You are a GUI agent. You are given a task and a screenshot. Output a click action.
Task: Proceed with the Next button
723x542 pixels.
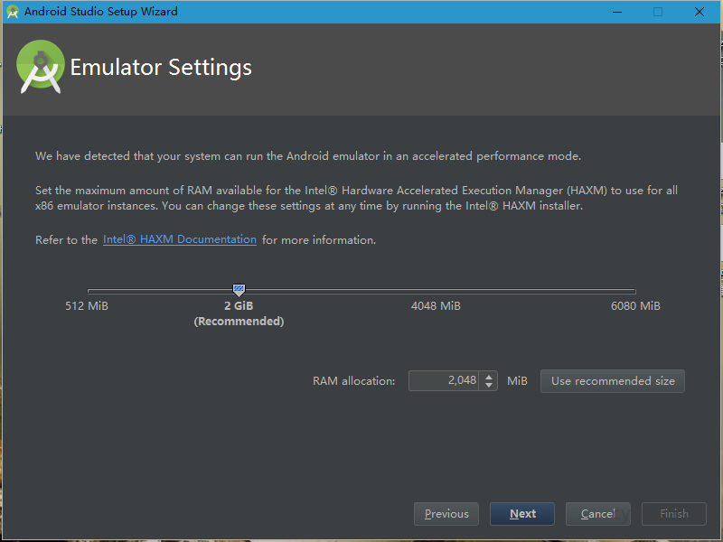[x=522, y=514]
